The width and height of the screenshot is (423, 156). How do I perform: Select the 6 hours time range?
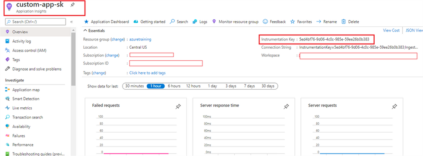[174, 86]
